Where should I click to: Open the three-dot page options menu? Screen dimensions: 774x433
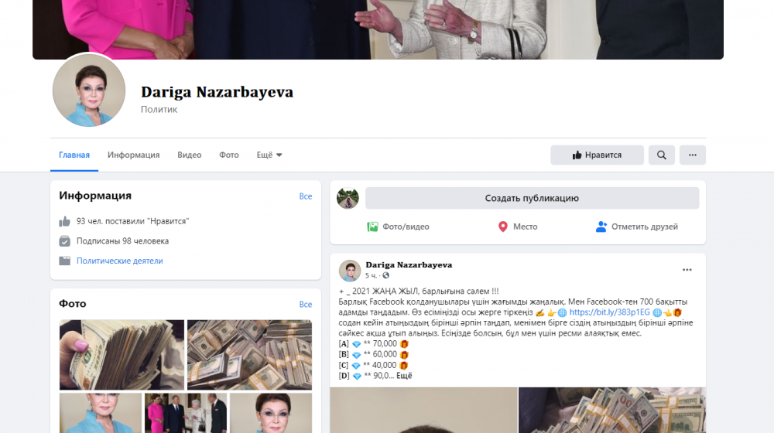(692, 155)
